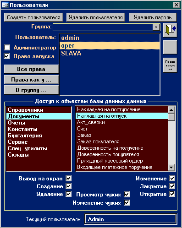Click the blank gray button below exit door
The width and height of the screenshot is (182, 228).
170,47
